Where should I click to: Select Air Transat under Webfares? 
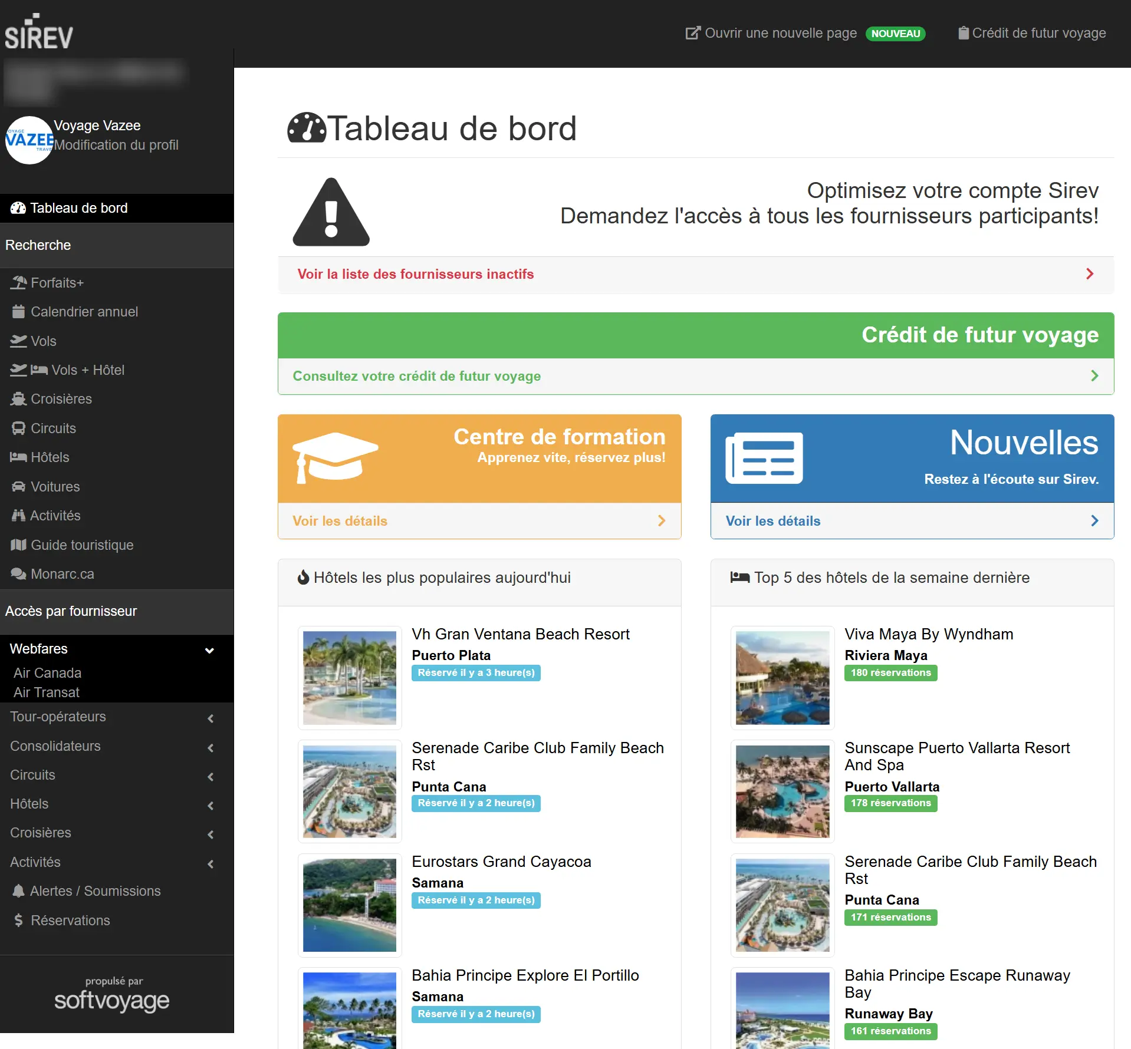[46, 692]
